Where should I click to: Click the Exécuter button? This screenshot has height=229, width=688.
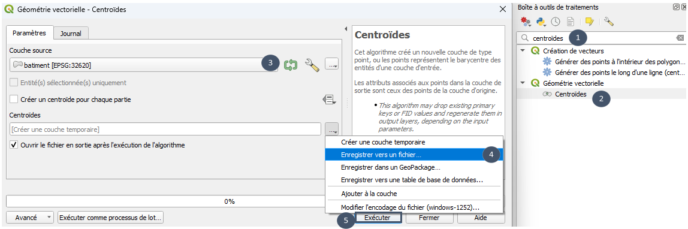pyautogui.click(x=378, y=218)
